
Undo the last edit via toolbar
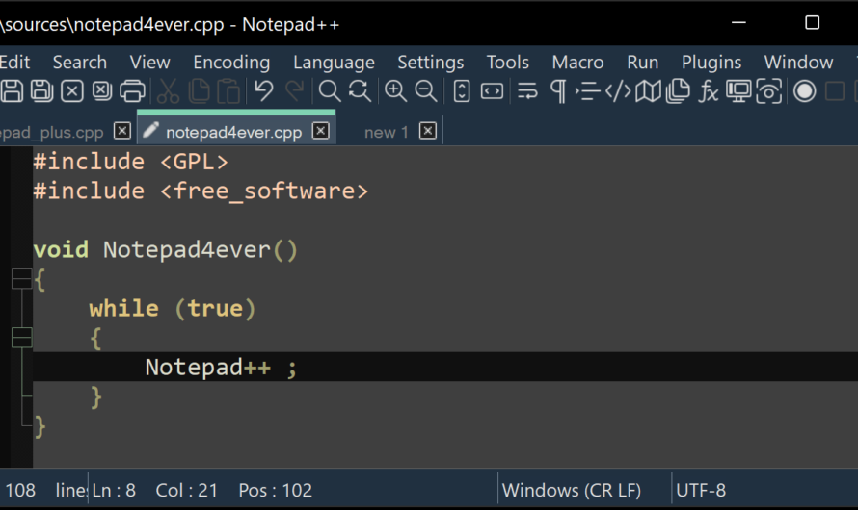(264, 91)
